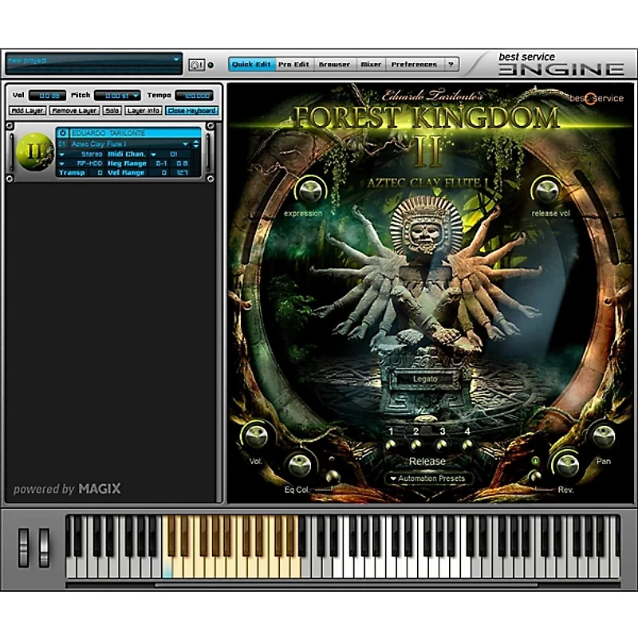638x638 pixels.
Task: Adjust the release vol knob
Action: 546,191
